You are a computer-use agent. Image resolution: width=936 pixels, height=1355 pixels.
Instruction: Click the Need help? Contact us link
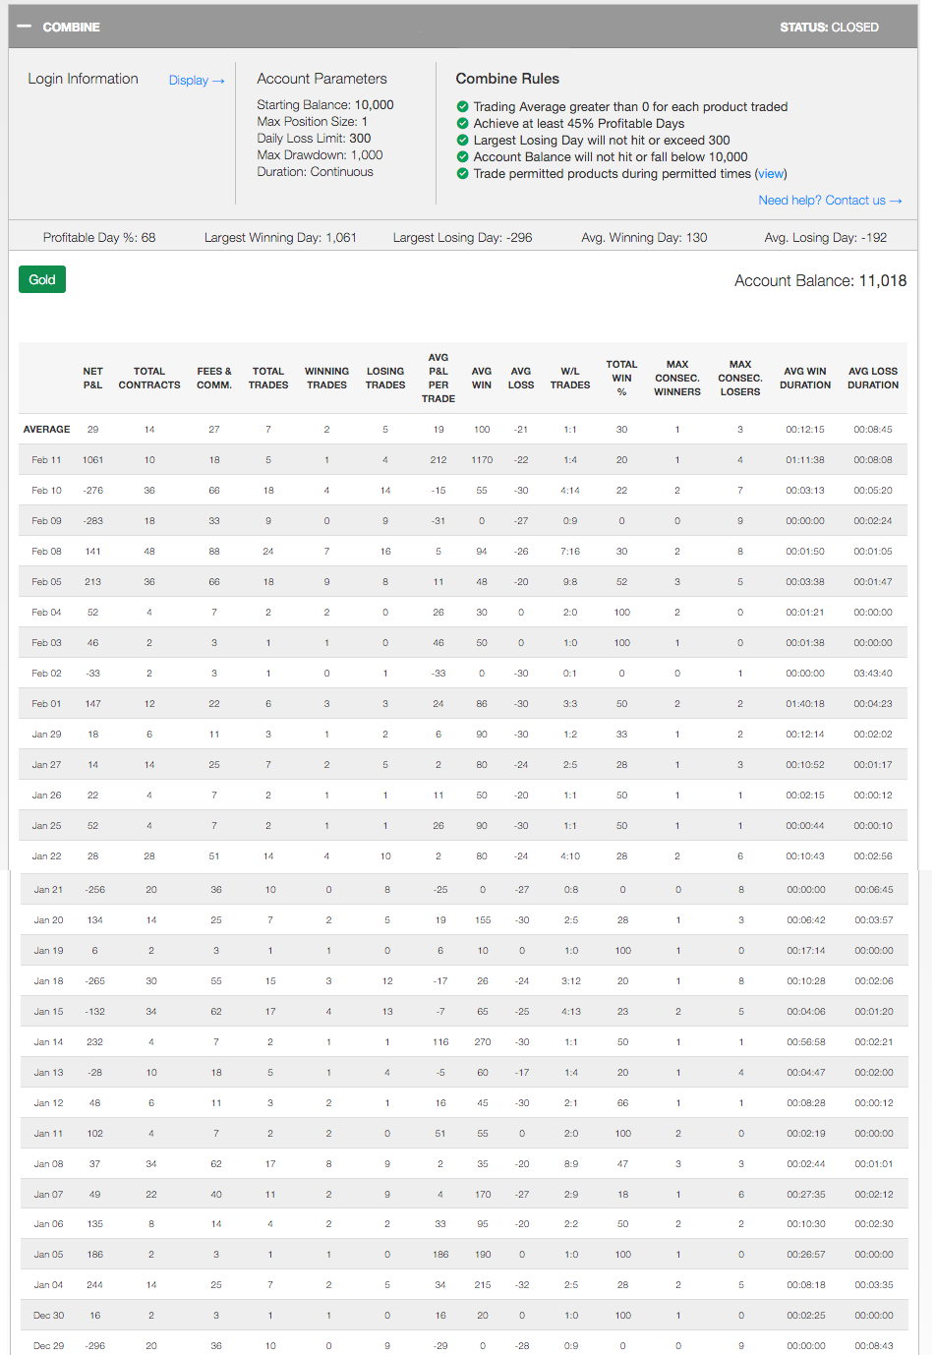(830, 201)
